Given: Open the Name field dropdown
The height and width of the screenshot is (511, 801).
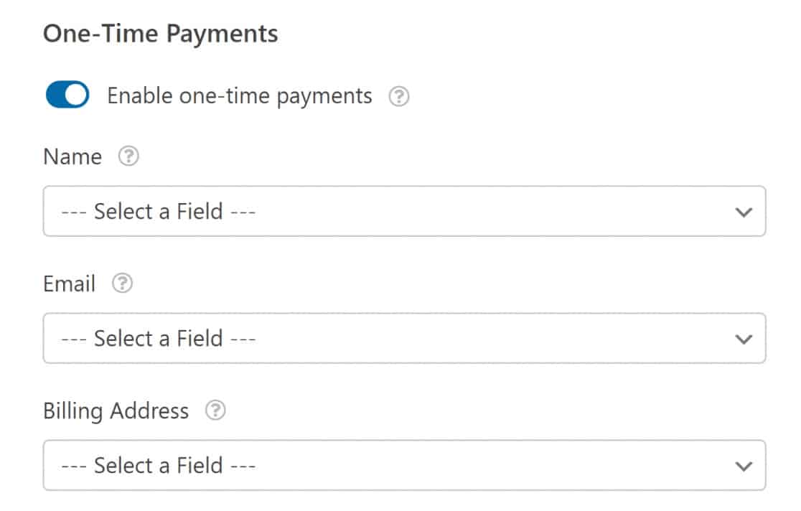Looking at the screenshot, I should point(404,212).
